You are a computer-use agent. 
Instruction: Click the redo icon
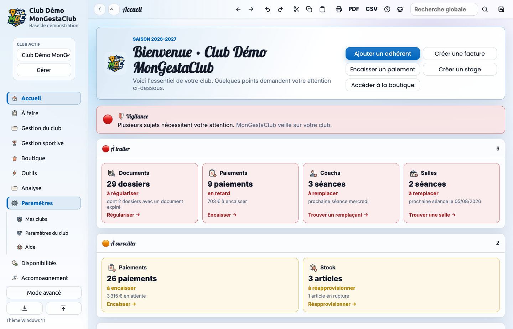pyautogui.click(x=280, y=9)
